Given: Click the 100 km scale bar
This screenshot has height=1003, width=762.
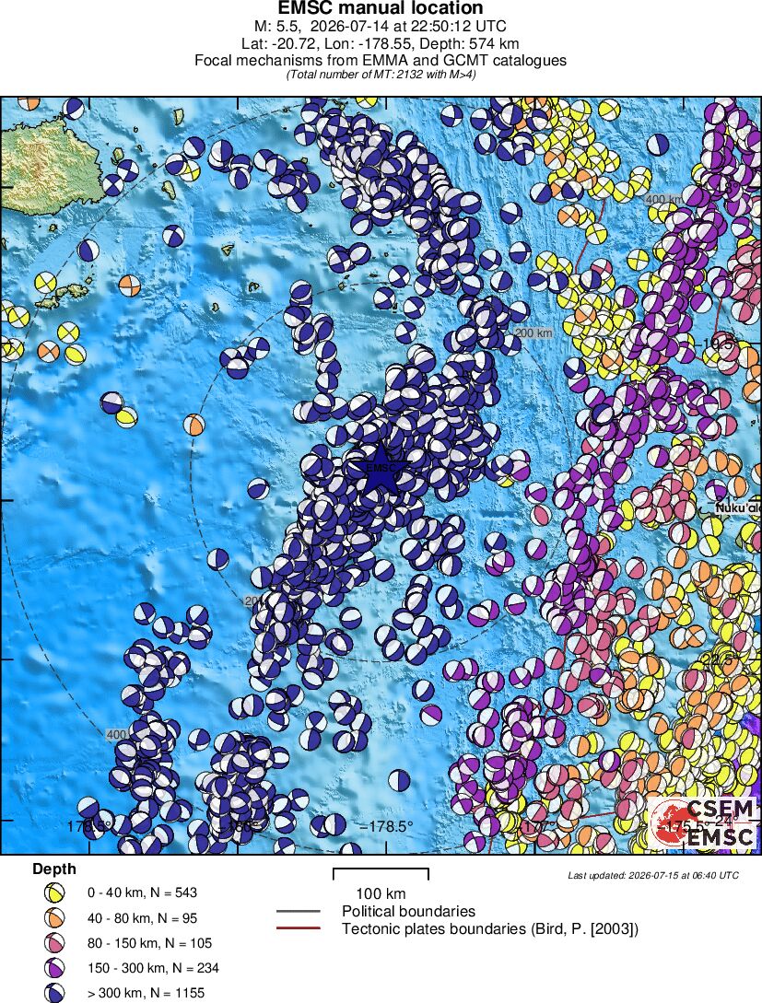Looking at the screenshot, I should point(381,874).
